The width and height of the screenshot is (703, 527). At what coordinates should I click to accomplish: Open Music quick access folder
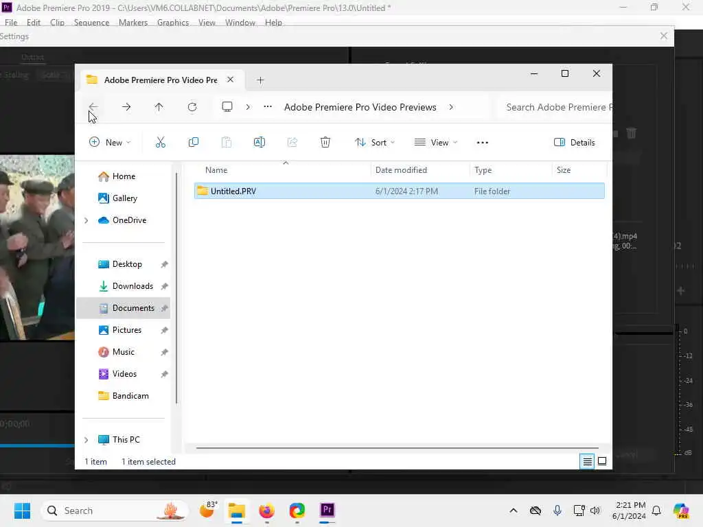coord(116,352)
